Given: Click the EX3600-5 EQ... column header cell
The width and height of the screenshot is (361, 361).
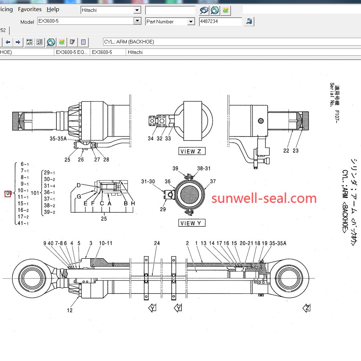Looking at the screenshot, I should pyautogui.click(x=71, y=52).
